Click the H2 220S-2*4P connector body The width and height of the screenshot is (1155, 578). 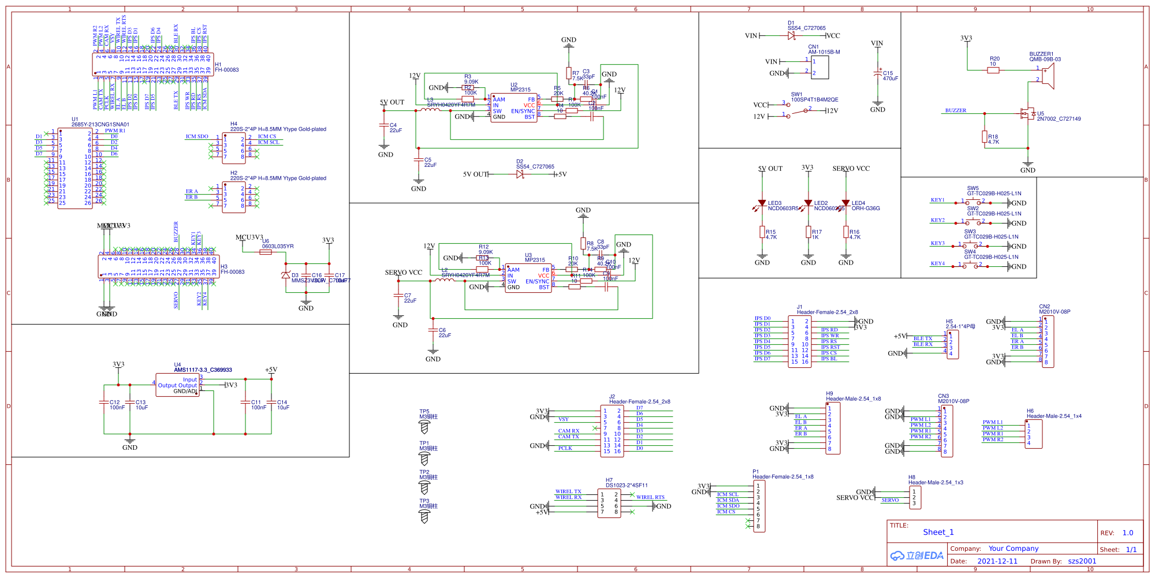tap(234, 197)
